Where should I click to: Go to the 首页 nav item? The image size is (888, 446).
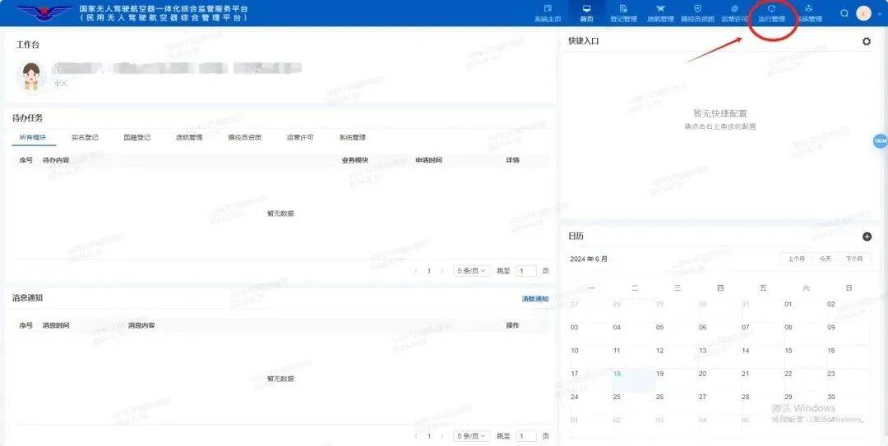coord(586,13)
